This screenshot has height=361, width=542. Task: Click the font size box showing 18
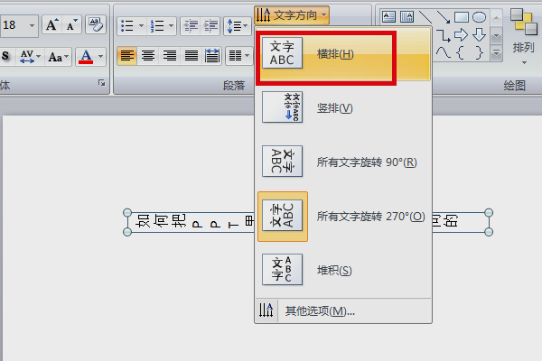[12, 25]
